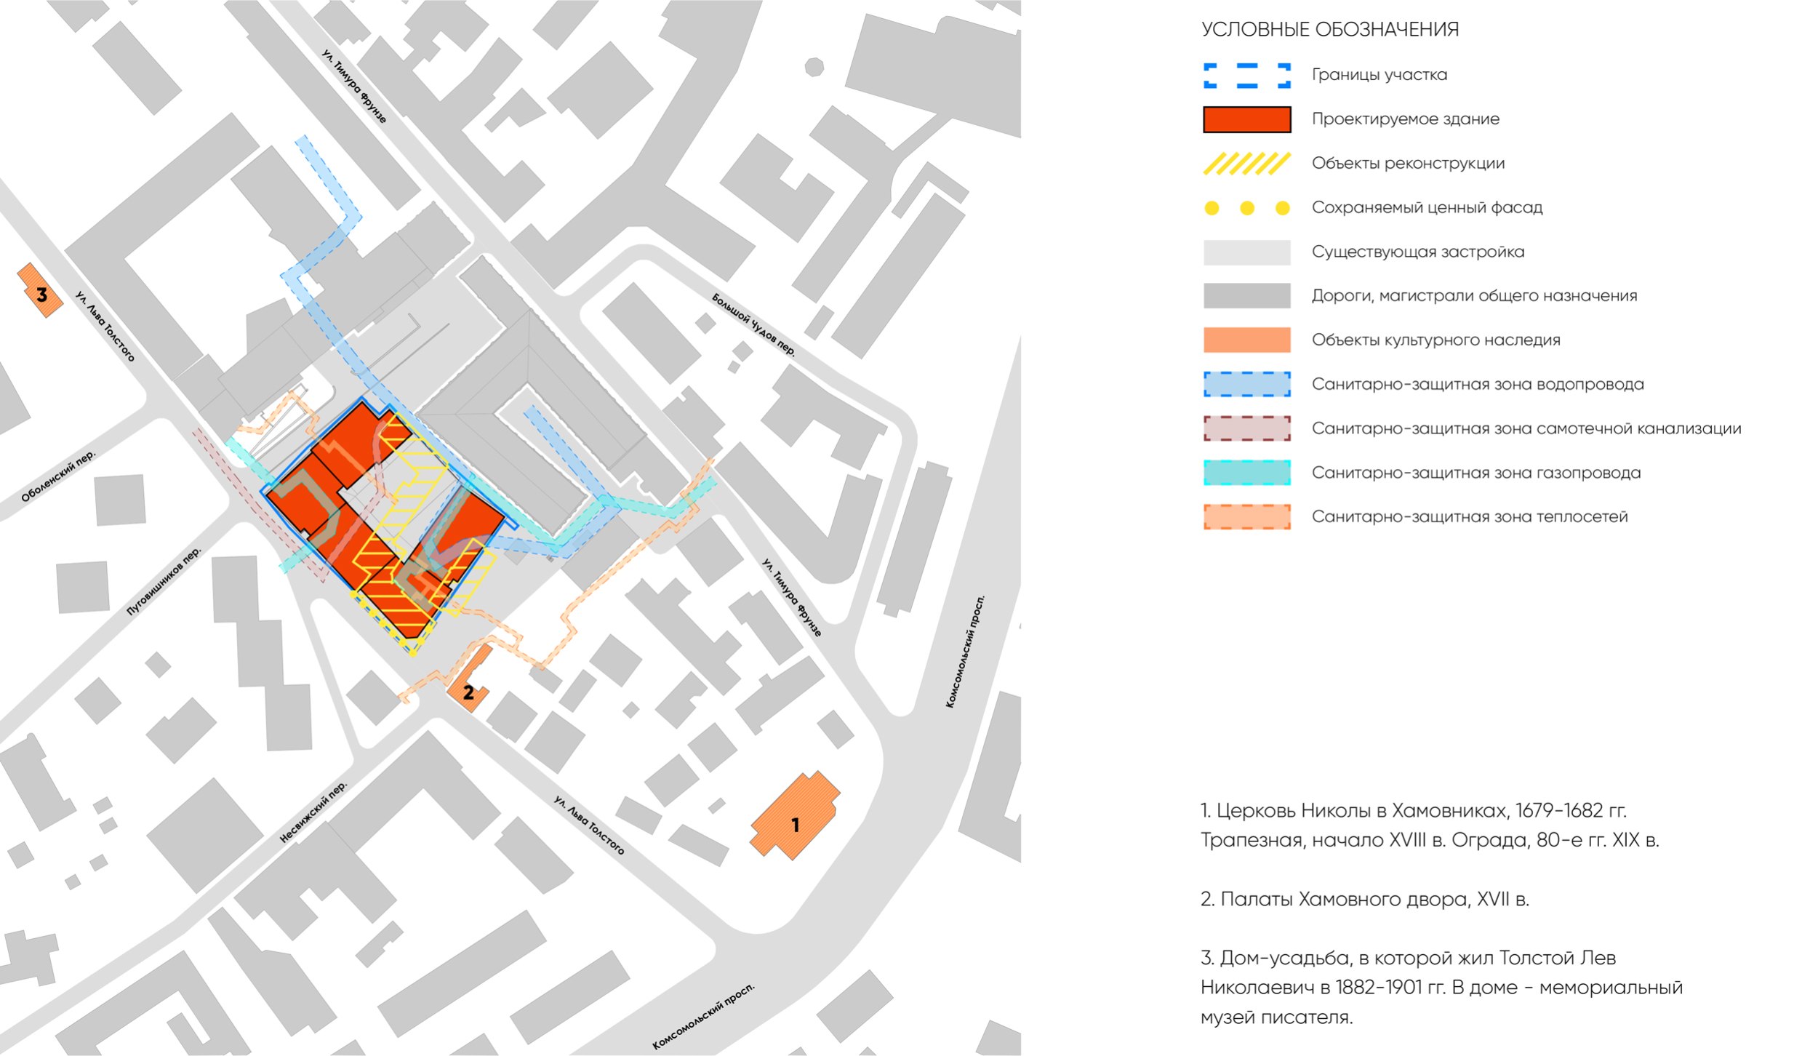Click the yellow hatched 'Объекты реконструкции' legend symbol
Screen dimensions: 1818x1056
(x=1246, y=164)
